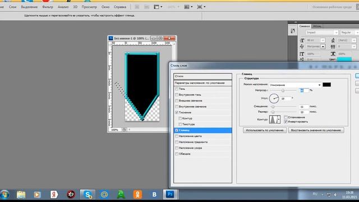The width and height of the screenshot is (359, 202).
Task: Click the view extras icon in application bar
Action: pos(157,7)
